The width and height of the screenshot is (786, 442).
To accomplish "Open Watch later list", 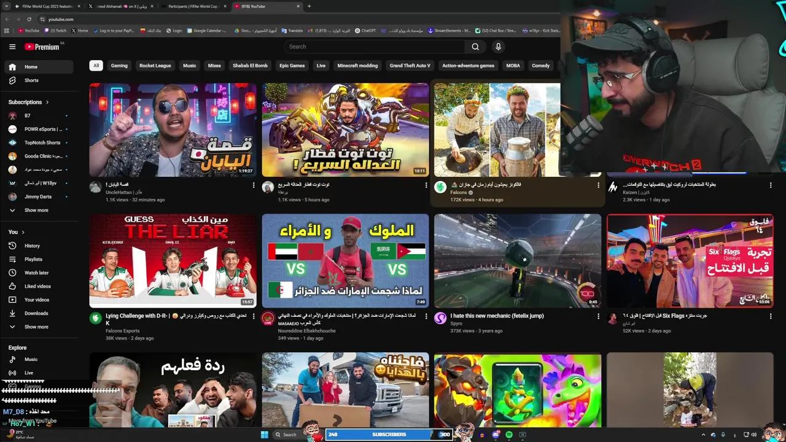I will pyautogui.click(x=39, y=273).
